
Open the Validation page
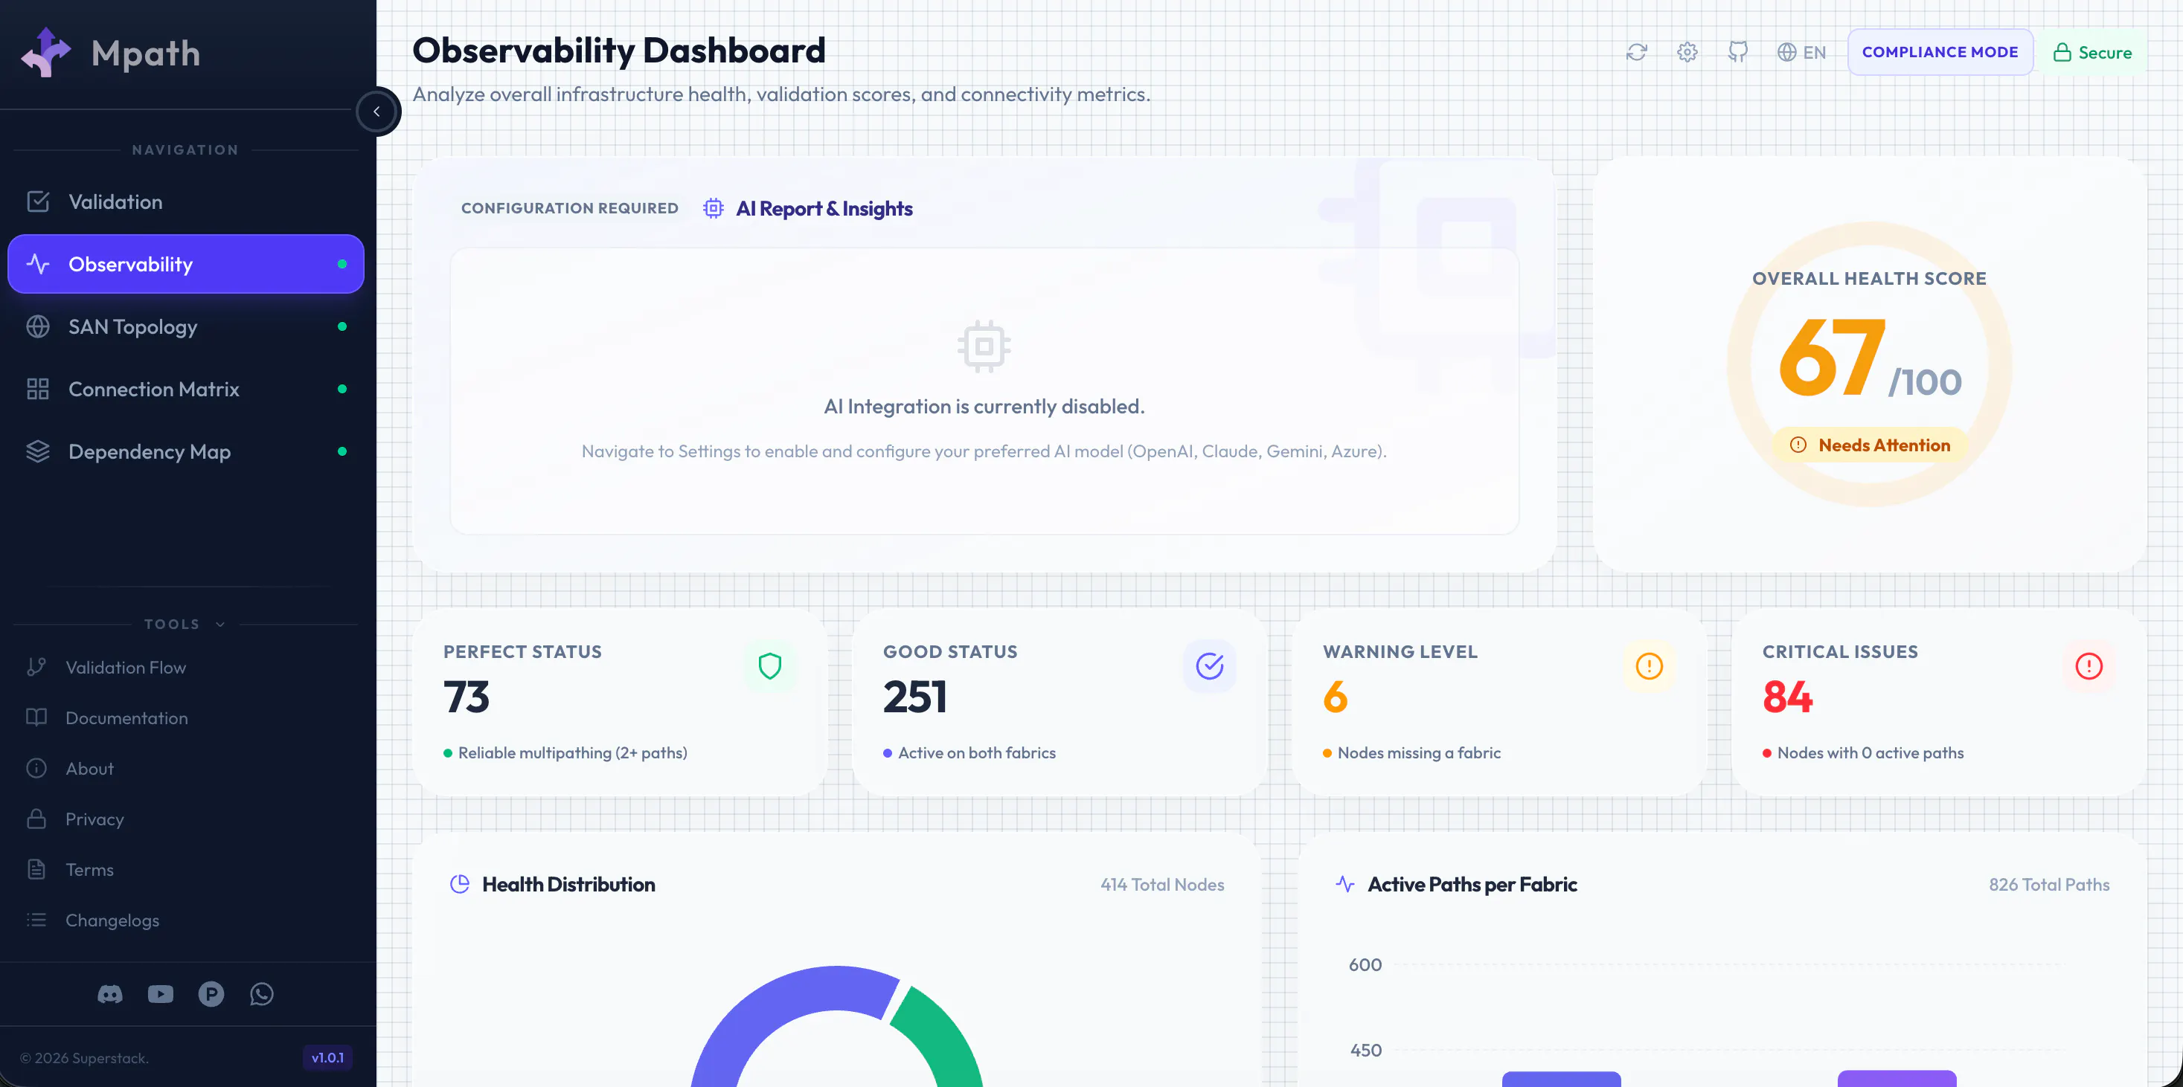[185, 201]
